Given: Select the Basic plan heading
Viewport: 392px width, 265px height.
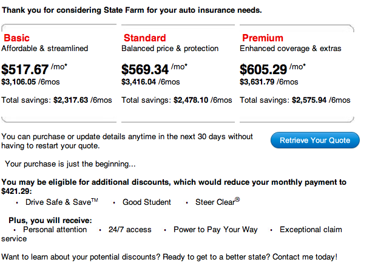Looking at the screenshot, I should [x=16, y=38].
